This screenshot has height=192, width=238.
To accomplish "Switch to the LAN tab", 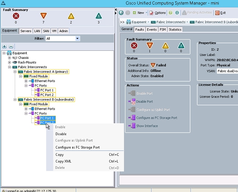I will coord(37,31).
